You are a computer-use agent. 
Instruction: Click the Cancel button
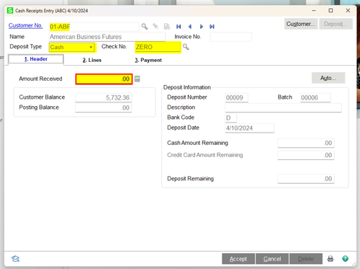coord(272,259)
